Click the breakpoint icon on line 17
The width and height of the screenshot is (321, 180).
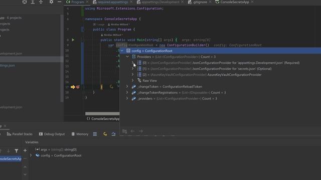tap(78, 87)
